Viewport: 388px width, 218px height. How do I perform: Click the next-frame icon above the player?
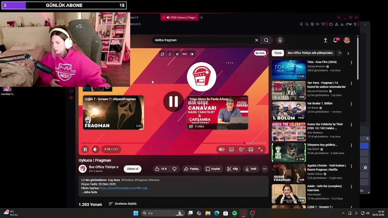[x=177, y=54]
